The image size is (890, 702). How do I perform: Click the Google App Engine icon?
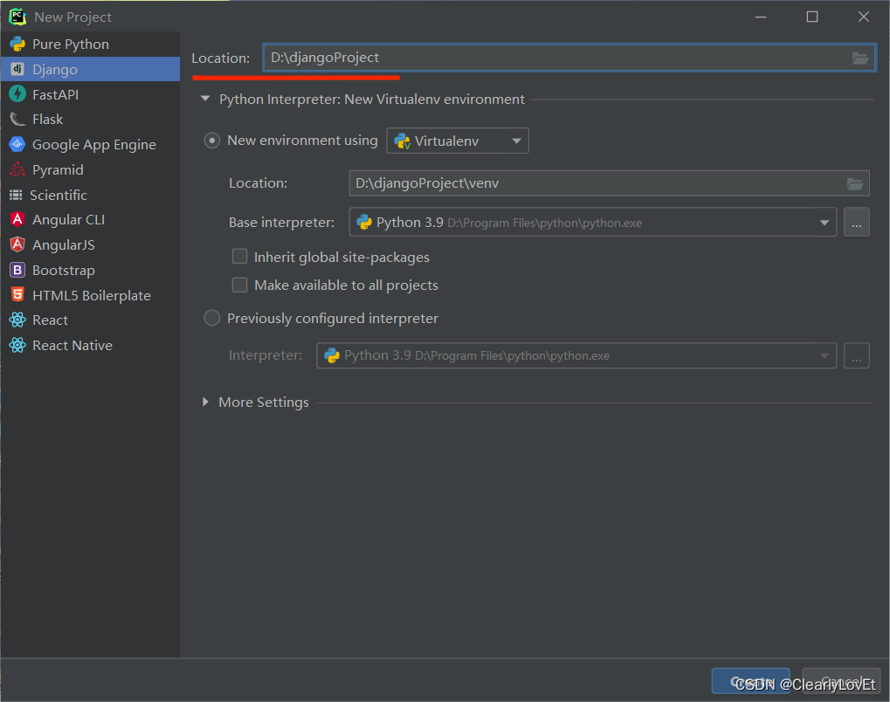[17, 144]
